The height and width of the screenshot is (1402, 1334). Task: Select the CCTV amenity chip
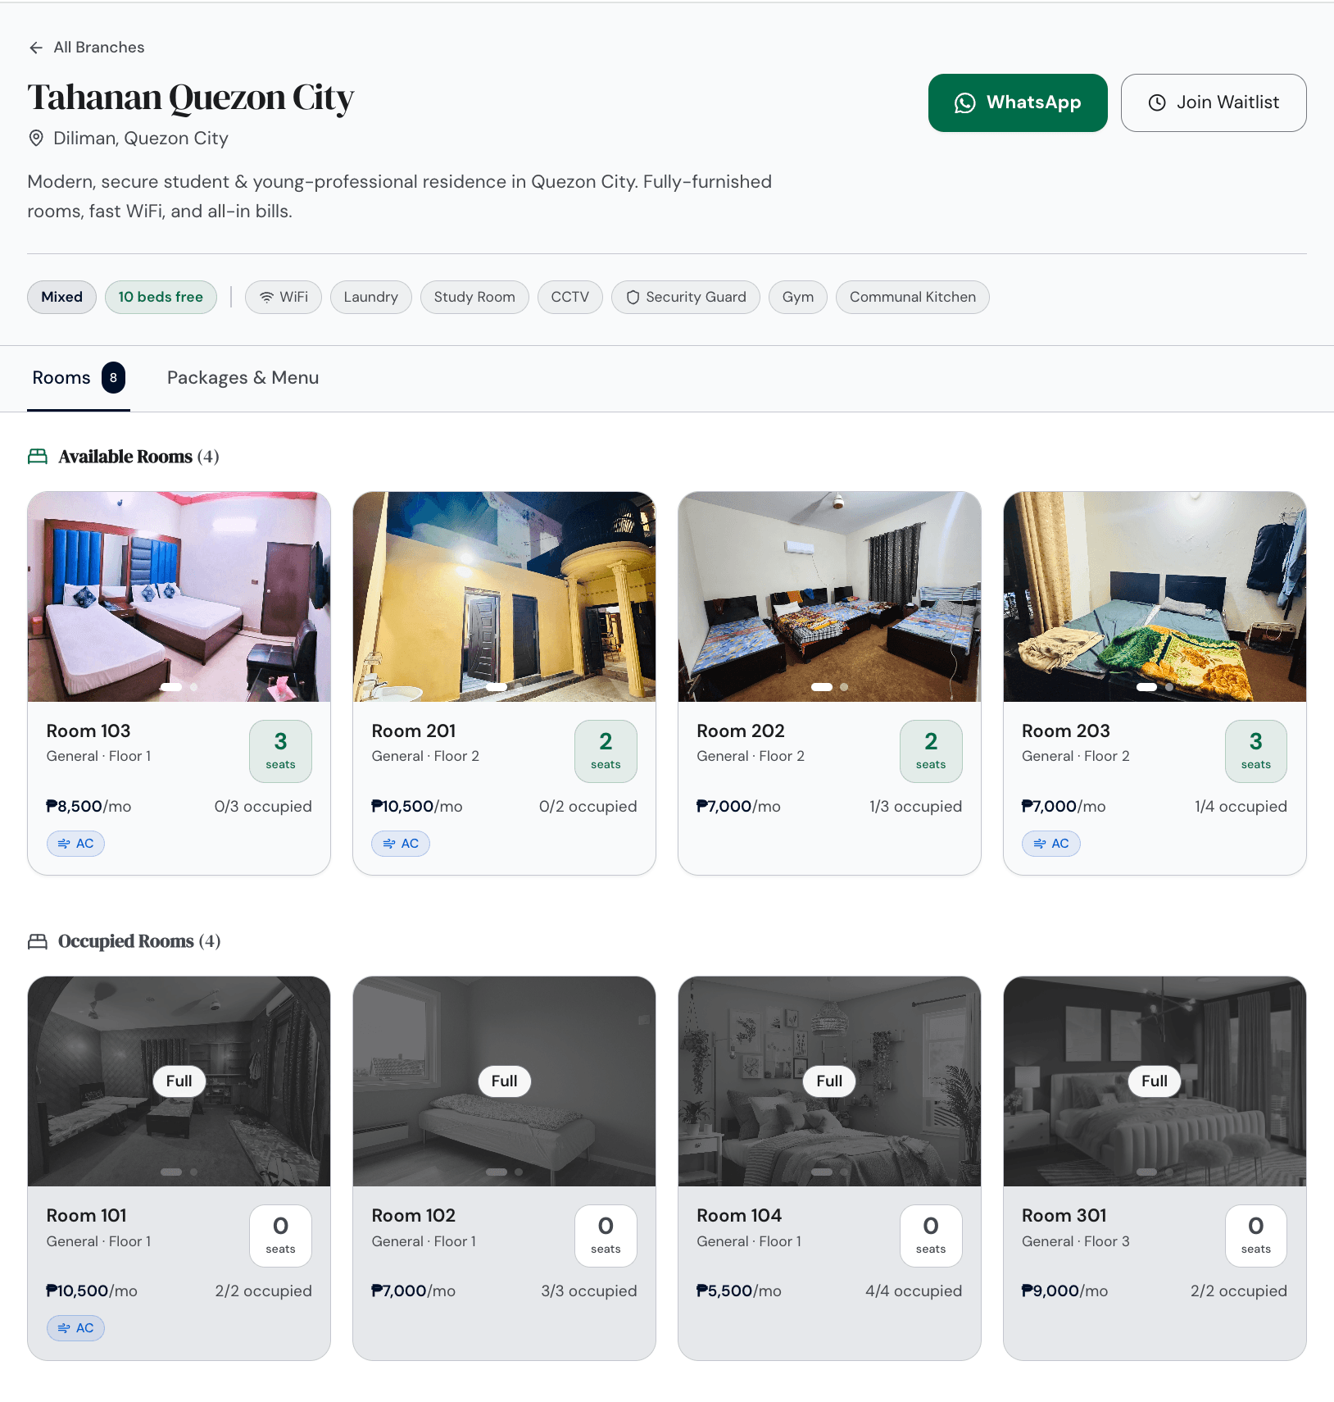coord(569,297)
